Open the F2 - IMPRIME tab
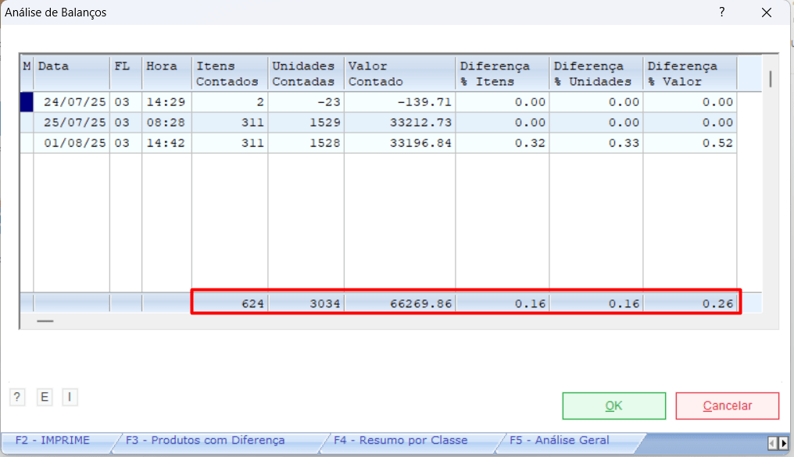Image resolution: width=794 pixels, height=457 pixels. [53, 441]
